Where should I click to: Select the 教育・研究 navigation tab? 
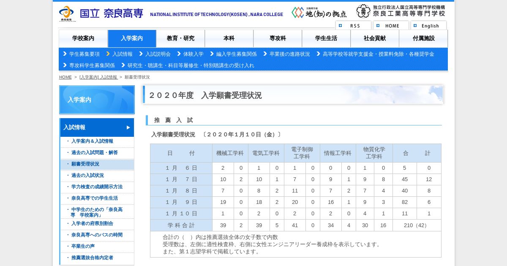(x=180, y=38)
